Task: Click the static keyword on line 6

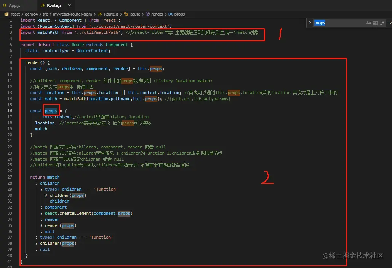Action: coord(32,51)
